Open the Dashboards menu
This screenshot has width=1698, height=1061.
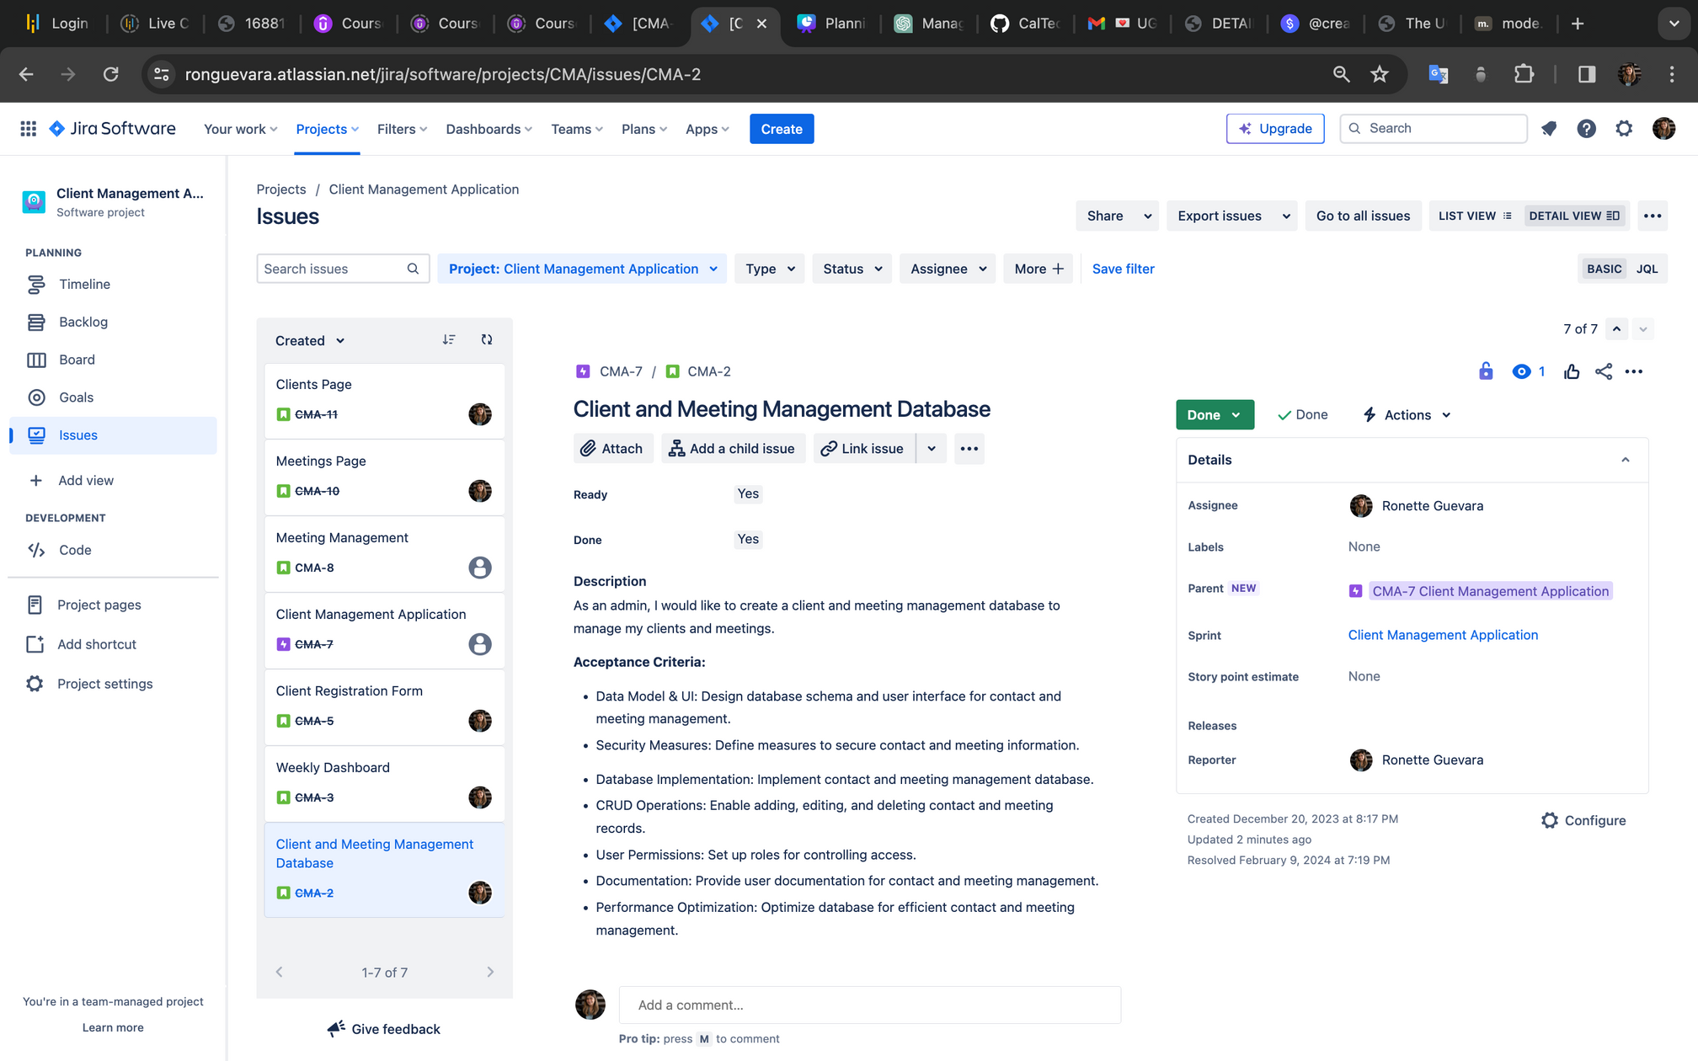tap(489, 129)
